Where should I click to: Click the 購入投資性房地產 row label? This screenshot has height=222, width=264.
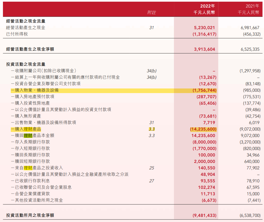(x=30, y=103)
